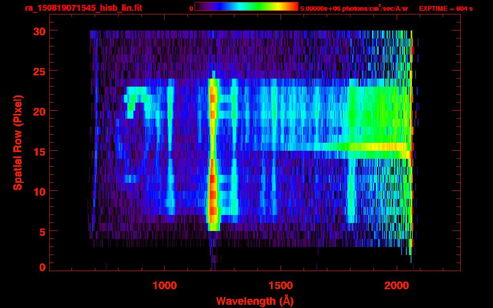This screenshot has width=493, height=308.
Task: Click the x-axis tick label 1000
Action: tap(165, 286)
